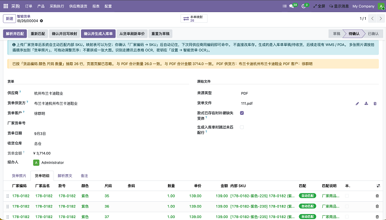The height and width of the screenshot is (220, 386).
Task: Open the gear actions icon beside IB/26/00004
Action: point(41,21)
